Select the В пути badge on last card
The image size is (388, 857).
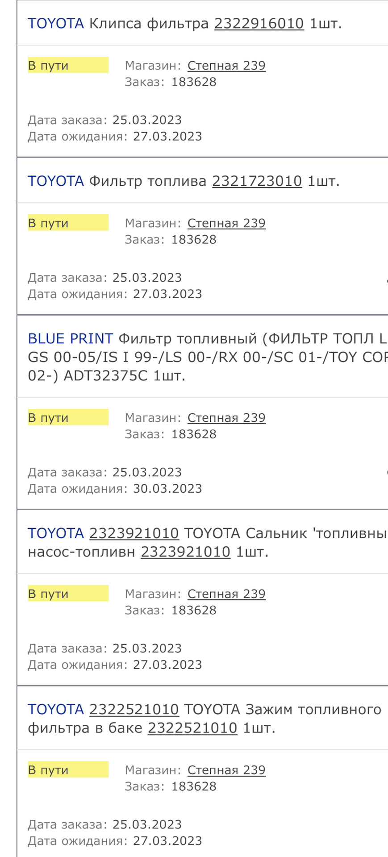(x=68, y=770)
